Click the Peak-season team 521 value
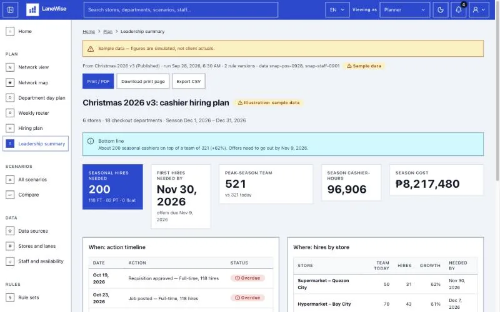 (x=236, y=184)
